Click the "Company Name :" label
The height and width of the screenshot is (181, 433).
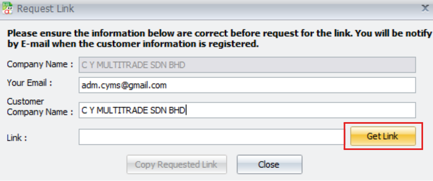point(40,64)
